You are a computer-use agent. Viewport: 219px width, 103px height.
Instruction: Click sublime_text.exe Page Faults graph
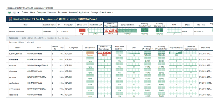pos(176,52)
